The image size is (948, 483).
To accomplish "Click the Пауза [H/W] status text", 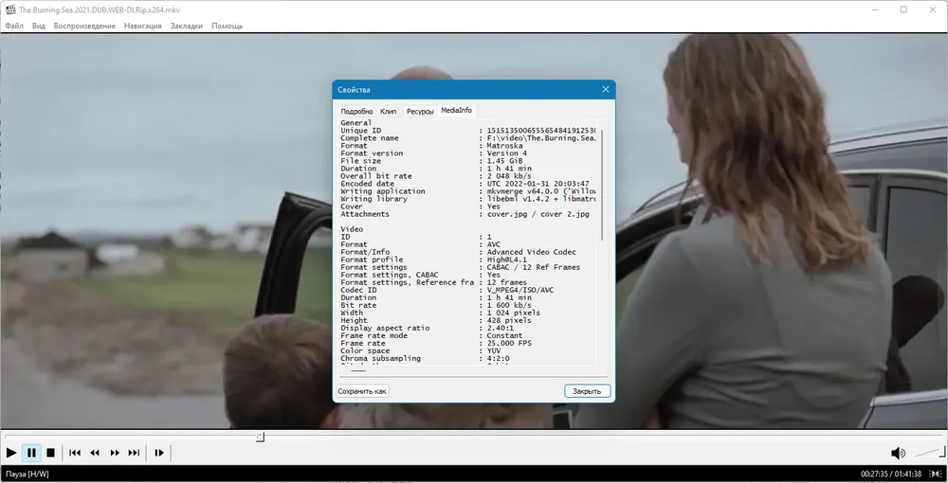I will tap(27, 474).
